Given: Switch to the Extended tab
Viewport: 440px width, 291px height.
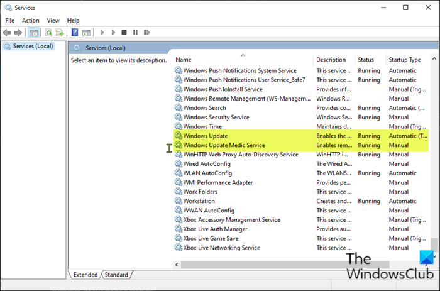Looking at the screenshot, I should tap(85, 275).
